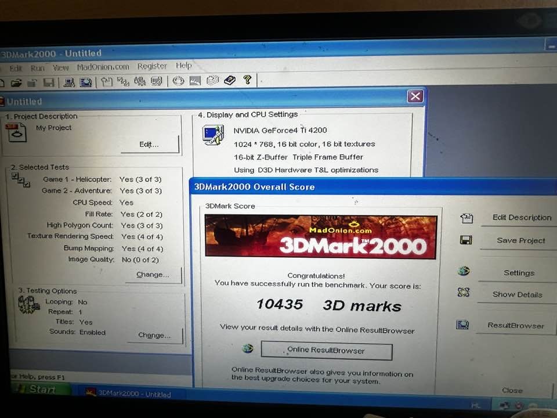Click the clipboard toolbar icon after the first separator
This screenshot has height=418, width=557.
[x=107, y=82]
